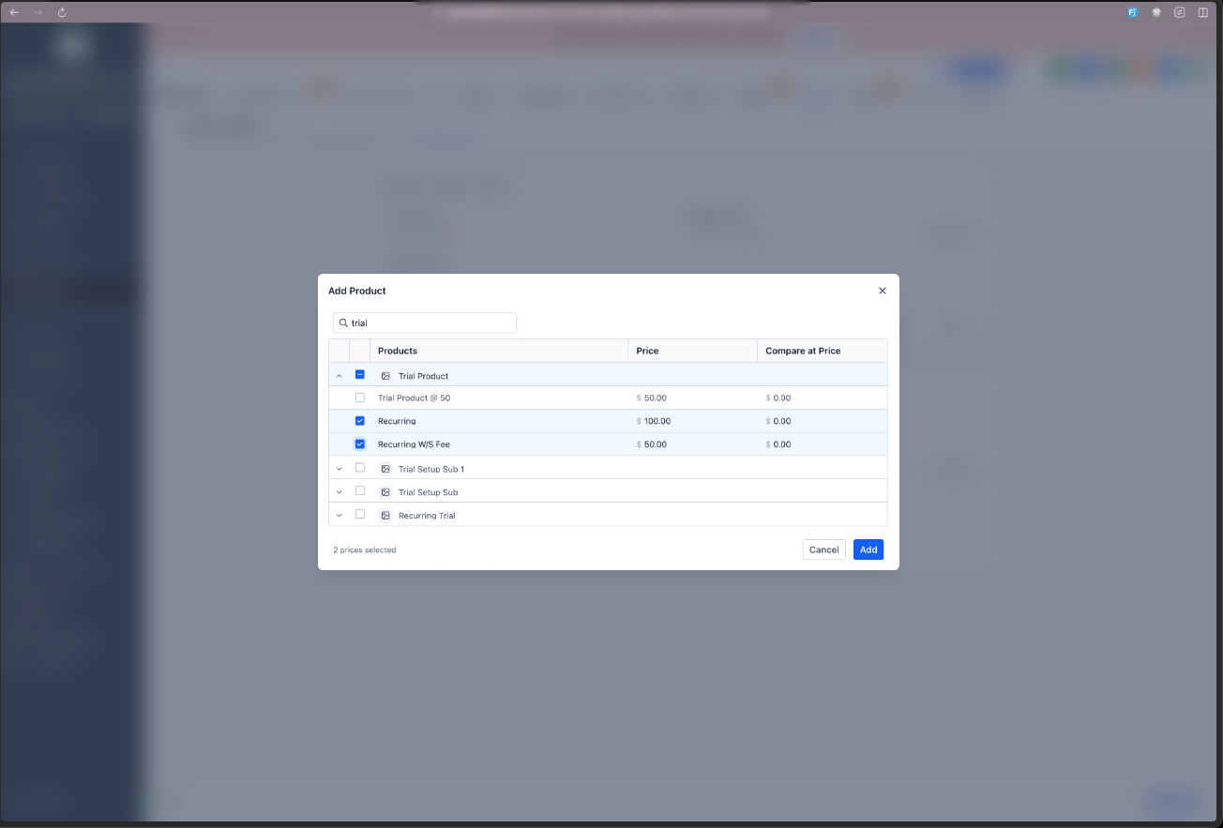
Task: Expand the Trial Setup Sub 1 row
Action: (339, 468)
